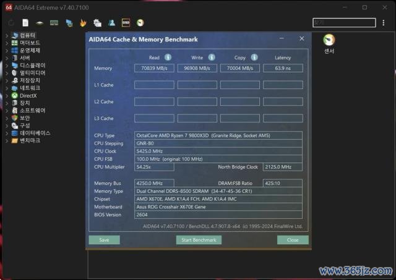Click the AIDA64 '64' logo in title bar
Viewport: 396px width, 280px height.
(9, 7)
